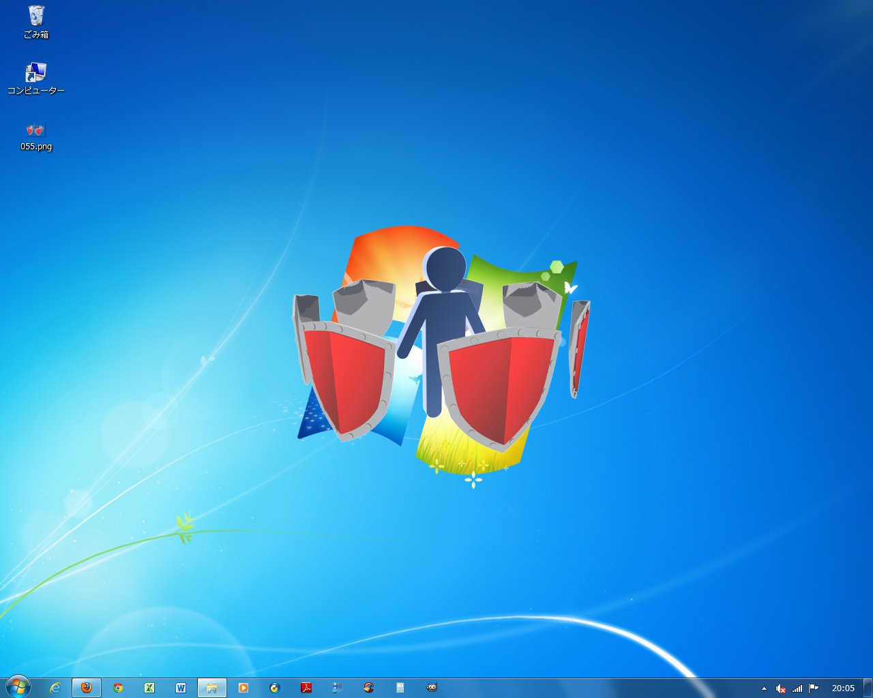Open the ごみ箱 recycle bin icon
The height and width of the screenshot is (698, 873).
coord(36,22)
